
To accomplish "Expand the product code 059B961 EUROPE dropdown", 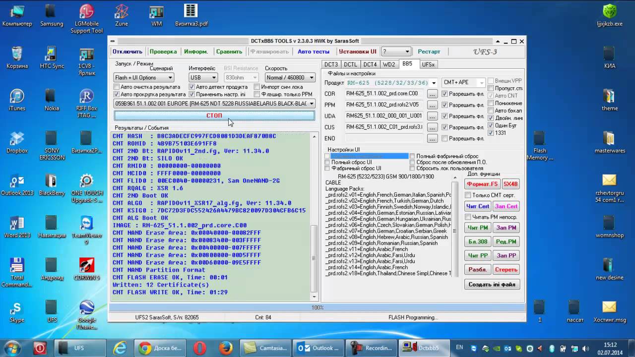I will point(214,104).
